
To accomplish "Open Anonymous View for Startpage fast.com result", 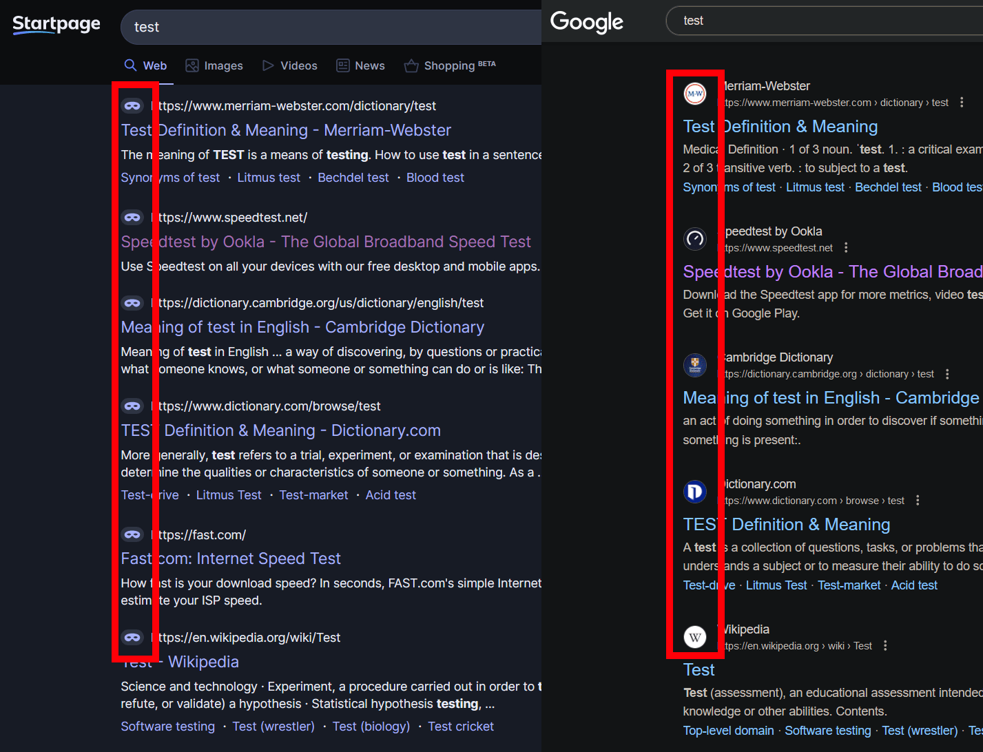I will coord(132,534).
